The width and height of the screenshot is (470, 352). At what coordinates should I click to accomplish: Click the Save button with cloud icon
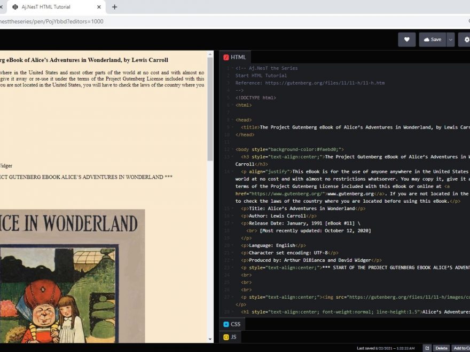(432, 39)
